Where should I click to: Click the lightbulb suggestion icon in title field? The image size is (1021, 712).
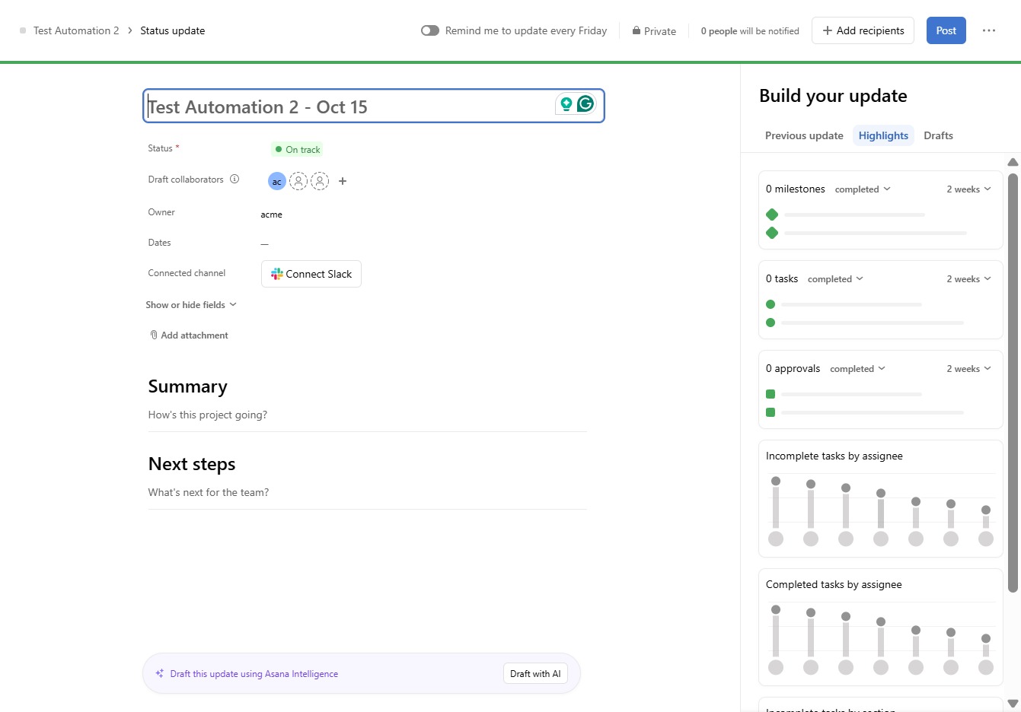click(566, 104)
